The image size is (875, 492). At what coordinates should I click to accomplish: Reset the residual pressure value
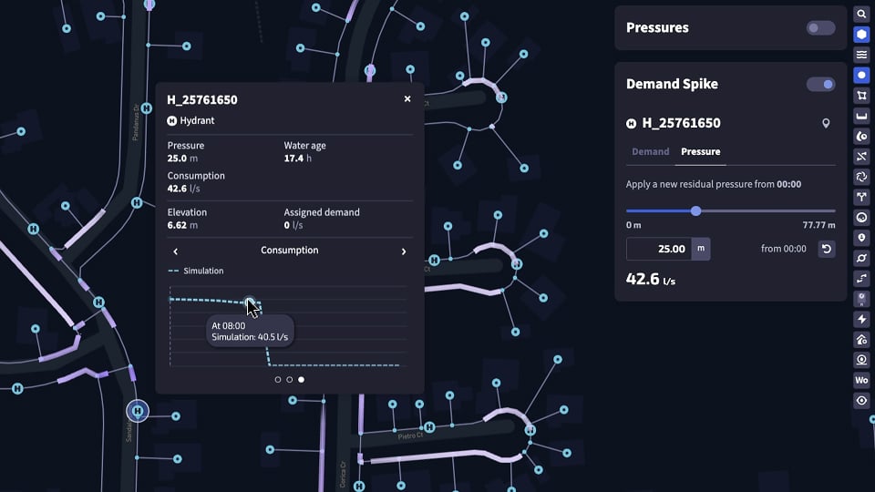(x=826, y=249)
